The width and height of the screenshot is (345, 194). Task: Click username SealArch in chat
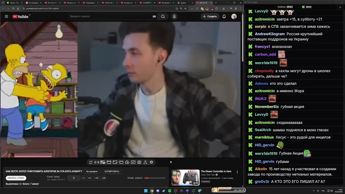point(263,130)
